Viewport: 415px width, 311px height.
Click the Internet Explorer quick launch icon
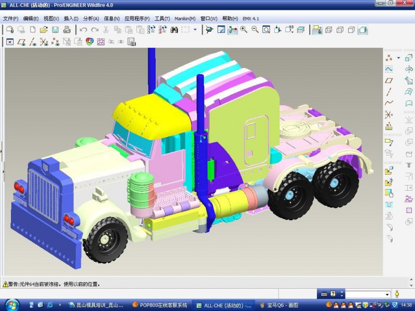tap(49, 305)
